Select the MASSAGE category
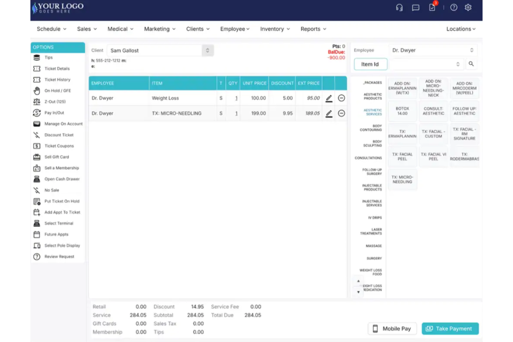 [374, 246]
